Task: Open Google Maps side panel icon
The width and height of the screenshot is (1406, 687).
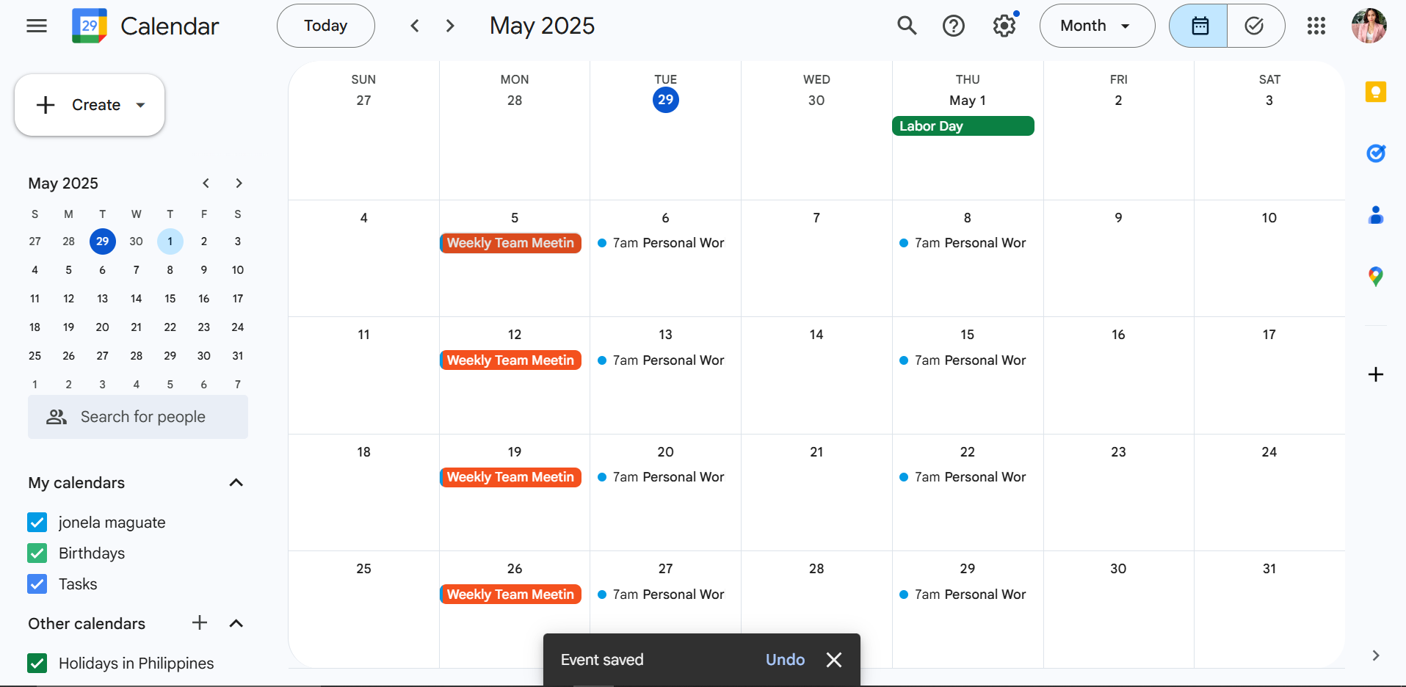Action: (1376, 276)
